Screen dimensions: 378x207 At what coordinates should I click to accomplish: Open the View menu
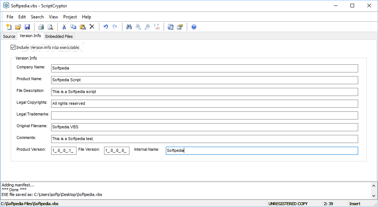pos(54,17)
